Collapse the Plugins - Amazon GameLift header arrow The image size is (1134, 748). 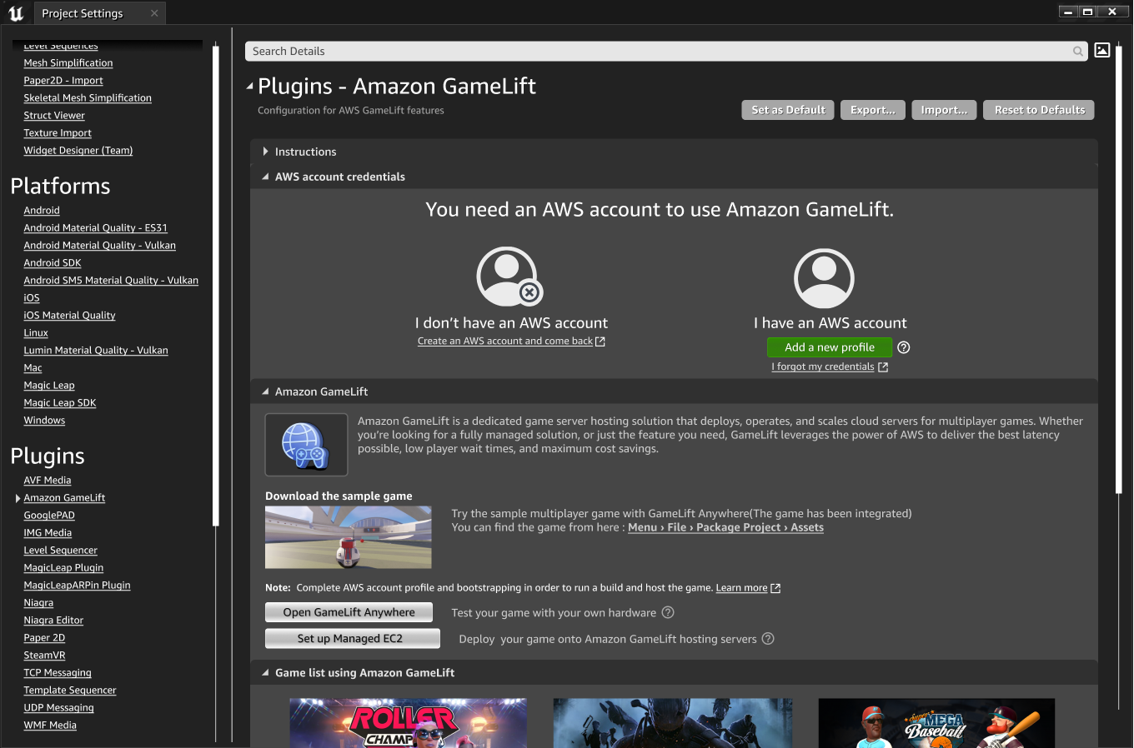[x=249, y=87]
